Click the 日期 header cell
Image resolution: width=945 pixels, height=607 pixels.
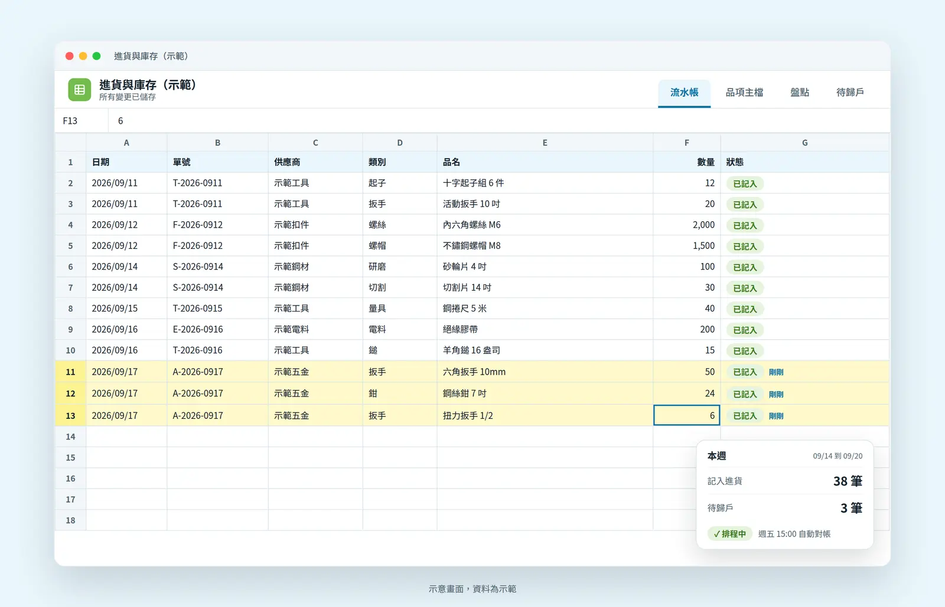coord(126,162)
